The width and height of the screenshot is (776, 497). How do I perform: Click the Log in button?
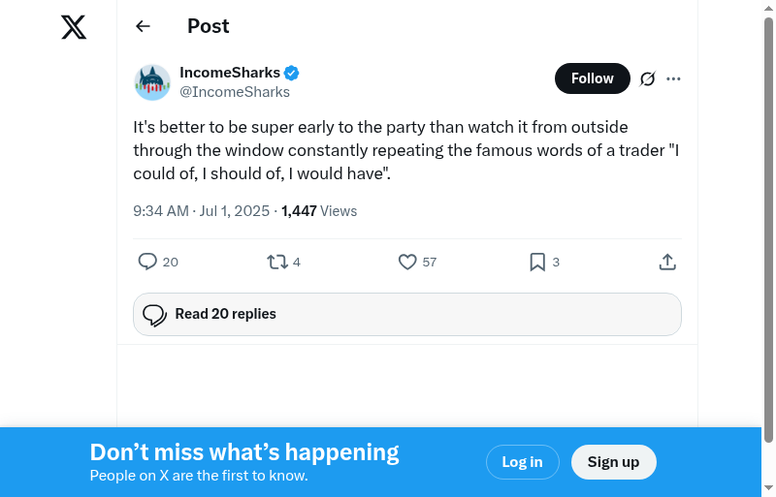522,462
